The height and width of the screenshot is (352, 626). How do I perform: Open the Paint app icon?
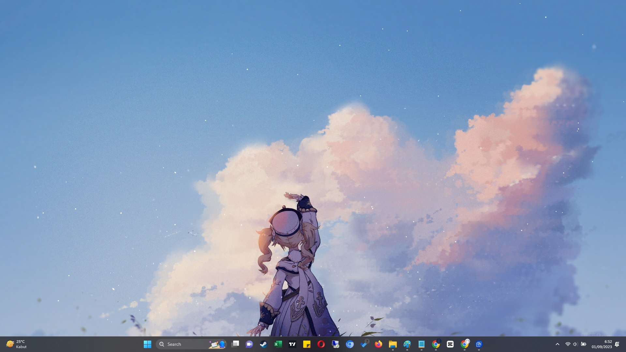click(407, 344)
